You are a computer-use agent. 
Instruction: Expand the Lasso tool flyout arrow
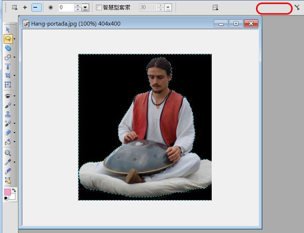[15, 39]
